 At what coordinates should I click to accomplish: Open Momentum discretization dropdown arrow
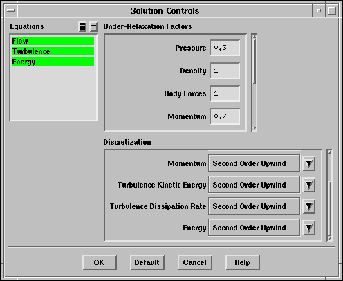309,163
